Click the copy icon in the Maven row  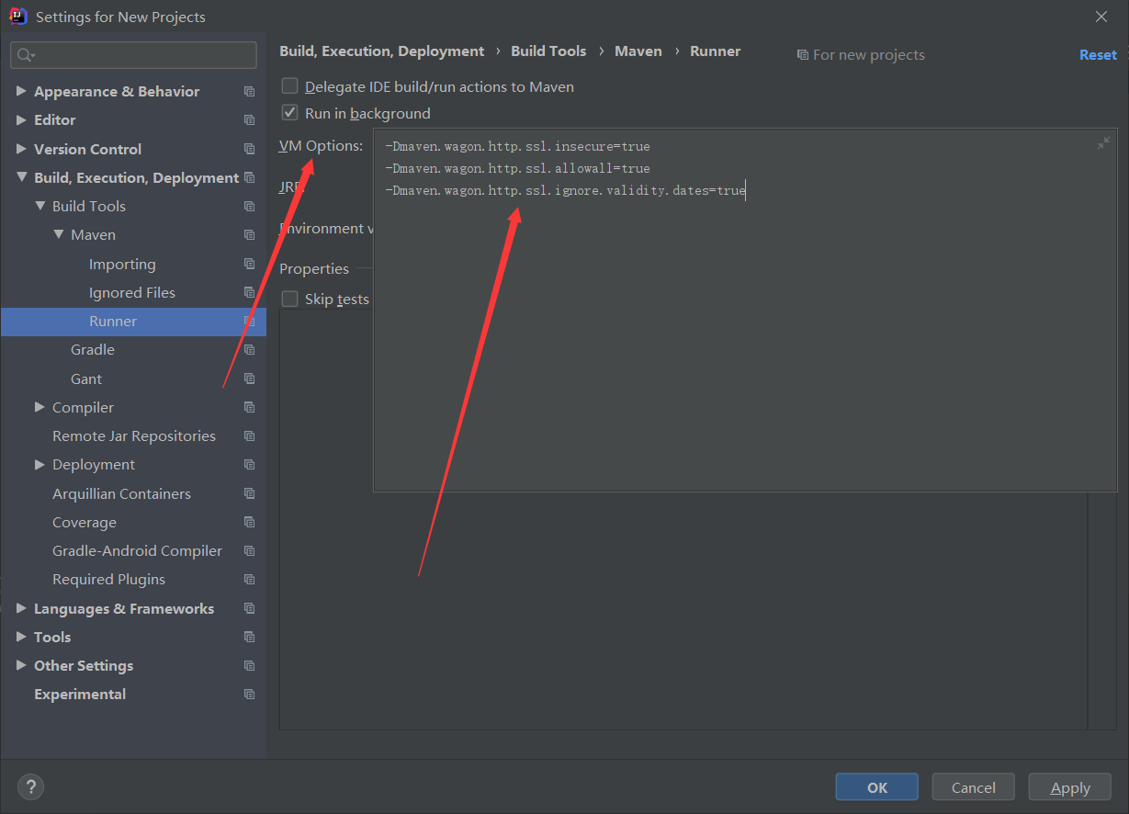tap(249, 235)
